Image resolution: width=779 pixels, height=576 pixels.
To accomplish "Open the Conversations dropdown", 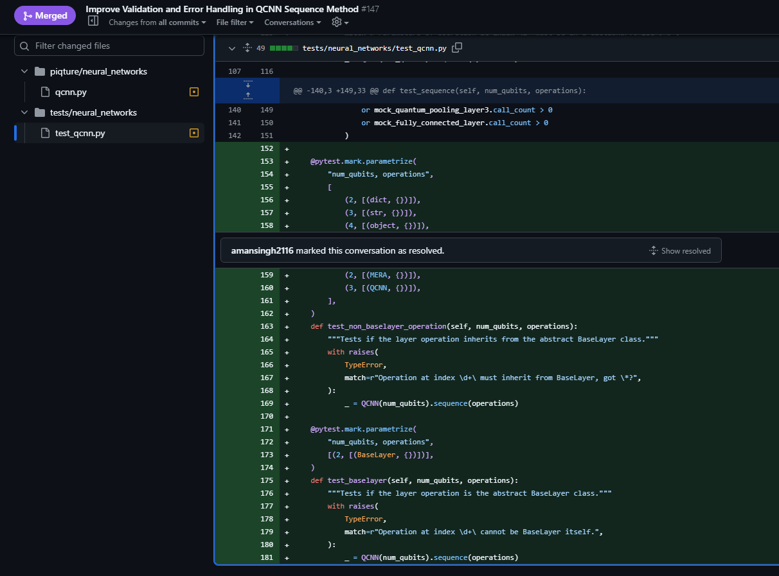I will 292,22.
